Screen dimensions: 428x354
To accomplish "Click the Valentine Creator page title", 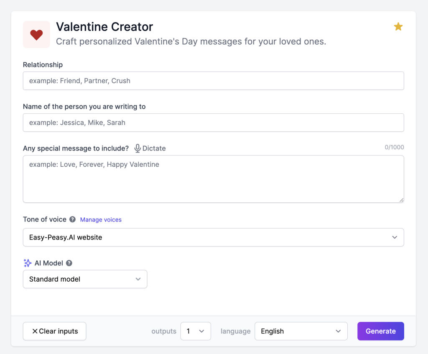I will point(104,27).
